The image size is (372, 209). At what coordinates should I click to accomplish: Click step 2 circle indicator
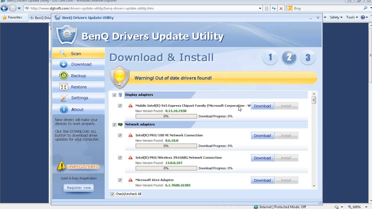[289, 57]
